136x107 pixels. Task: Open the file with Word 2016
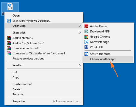[108, 47]
